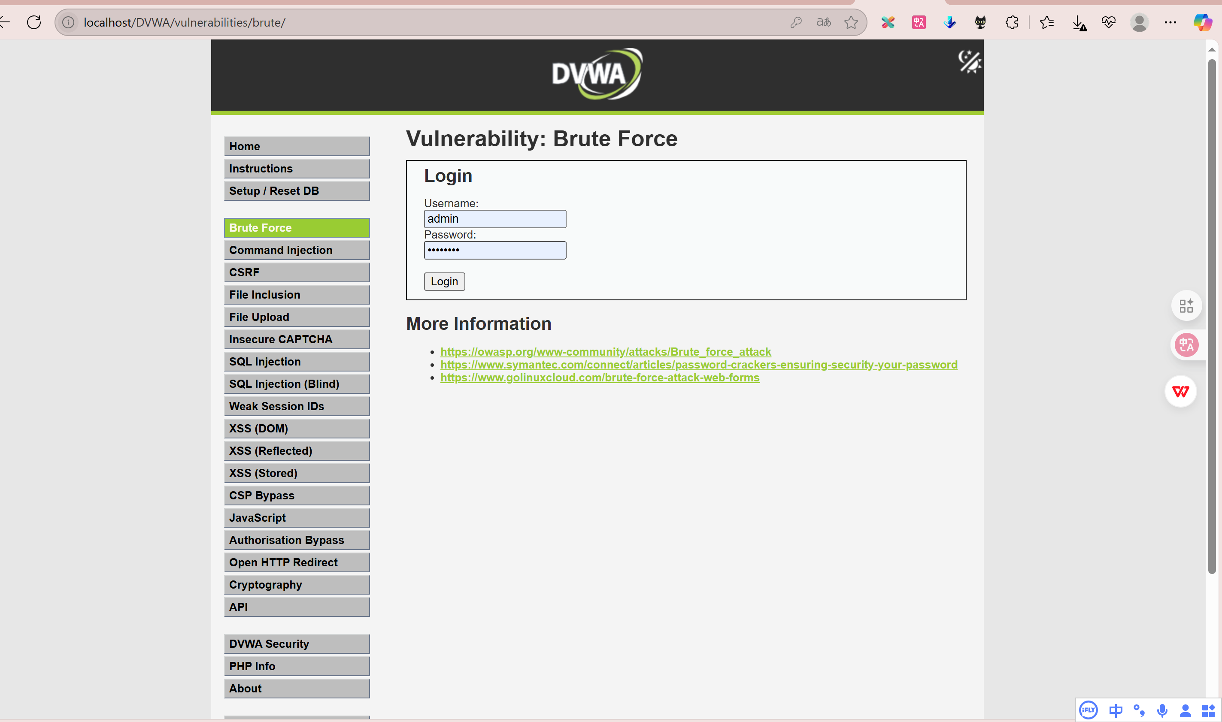Image resolution: width=1222 pixels, height=722 pixels.
Task: Click into the Username input field
Action: [494, 219]
